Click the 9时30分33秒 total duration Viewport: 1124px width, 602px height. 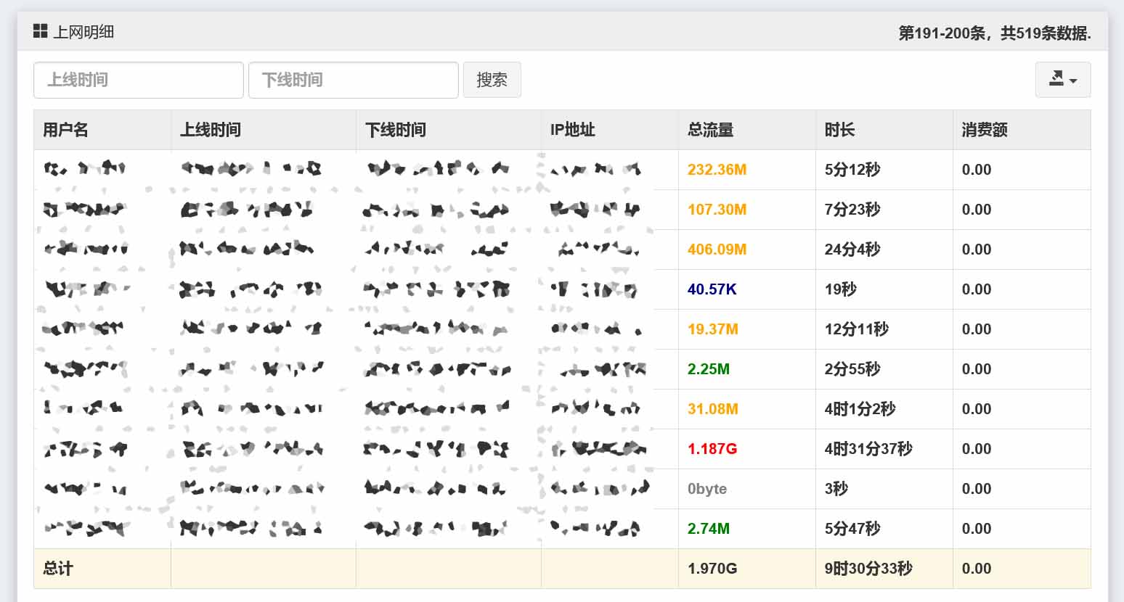tap(868, 569)
